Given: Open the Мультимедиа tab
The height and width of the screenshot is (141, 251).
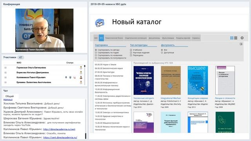Looking at the screenshot, I should pyautogui.click(x=168, y=38).
